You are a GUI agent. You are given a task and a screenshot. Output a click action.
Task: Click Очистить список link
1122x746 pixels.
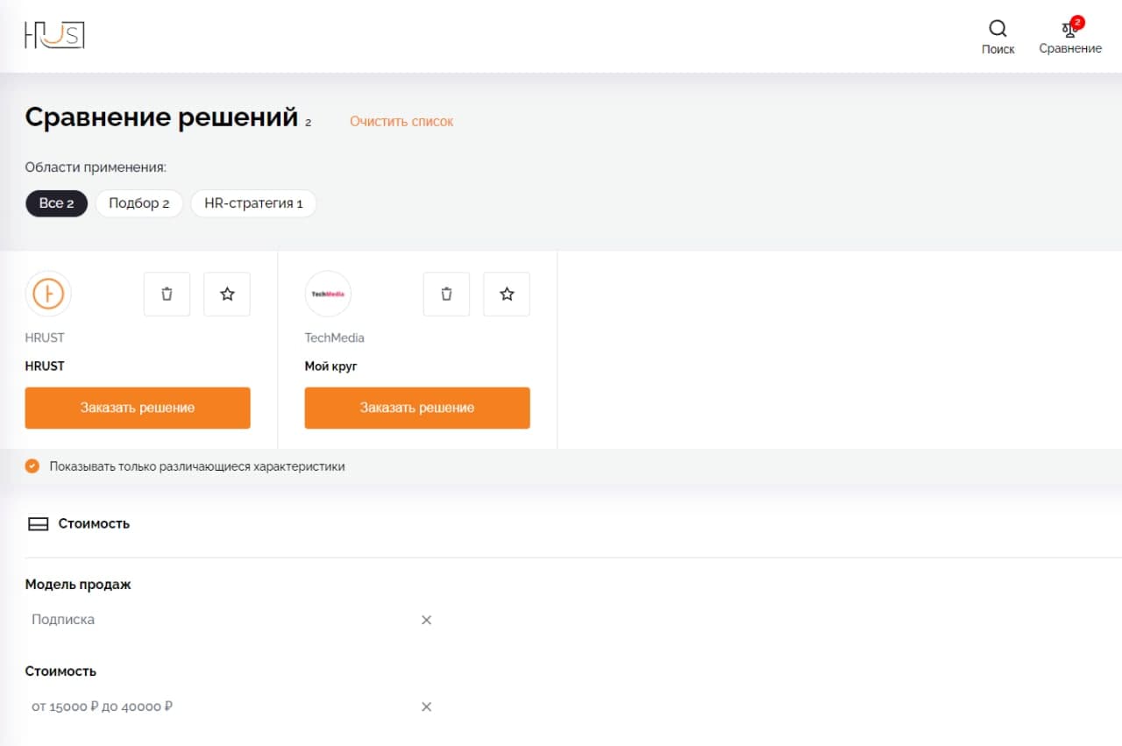pyautogui.click(x=401, y=122)
